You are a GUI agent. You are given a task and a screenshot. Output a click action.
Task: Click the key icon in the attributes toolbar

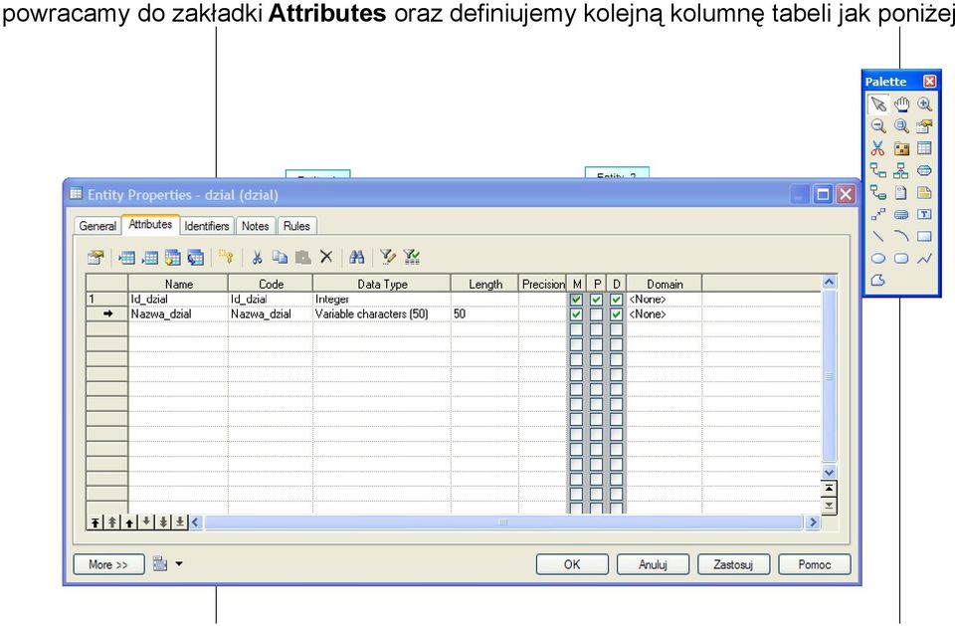pyautogui.click(x=226, y=257)
